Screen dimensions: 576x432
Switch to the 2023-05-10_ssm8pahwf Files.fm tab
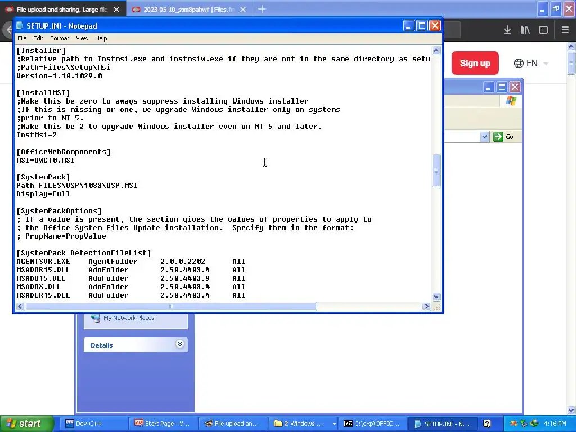pyautogui.click(x=189, y=10)
